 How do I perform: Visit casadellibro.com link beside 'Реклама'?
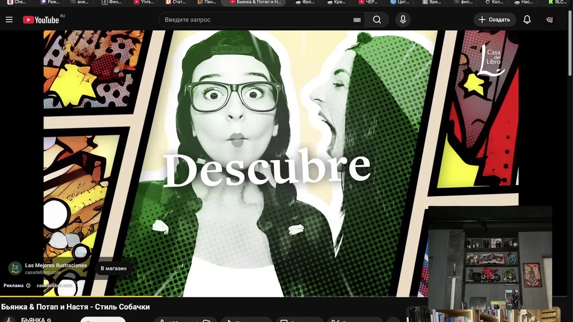click(54, 285)
